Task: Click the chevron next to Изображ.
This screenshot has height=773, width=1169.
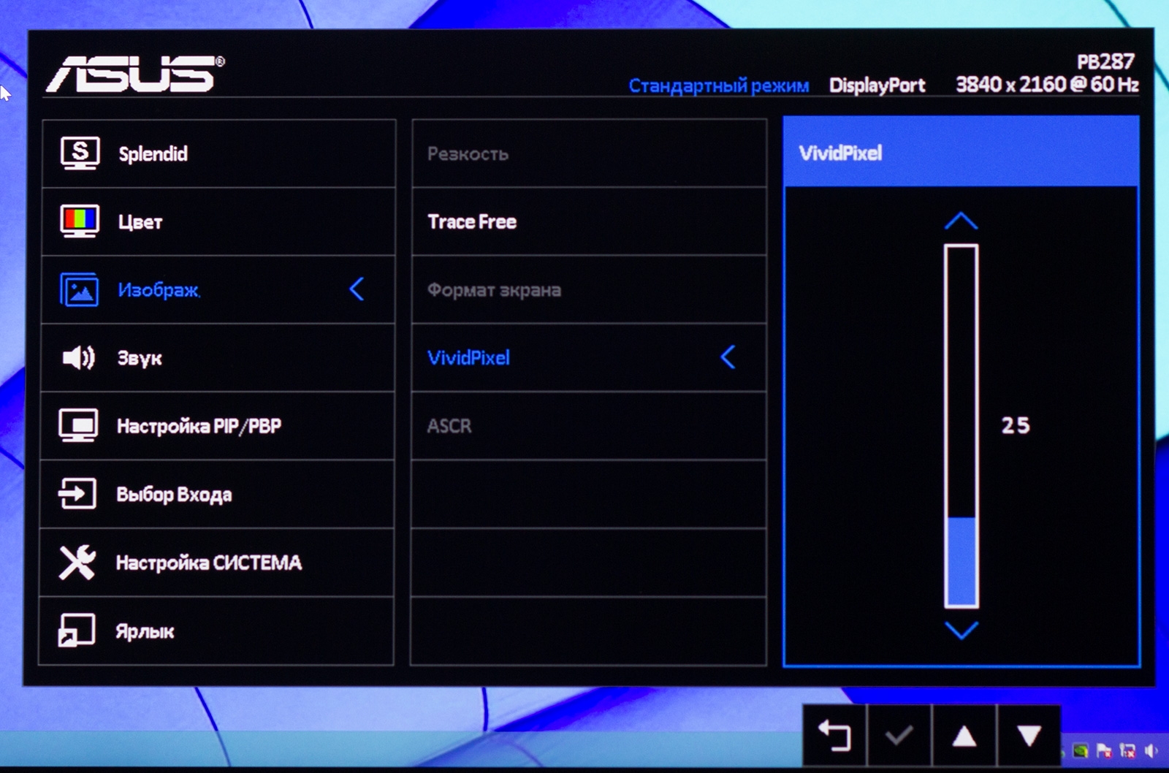Action: click(357, 289)
